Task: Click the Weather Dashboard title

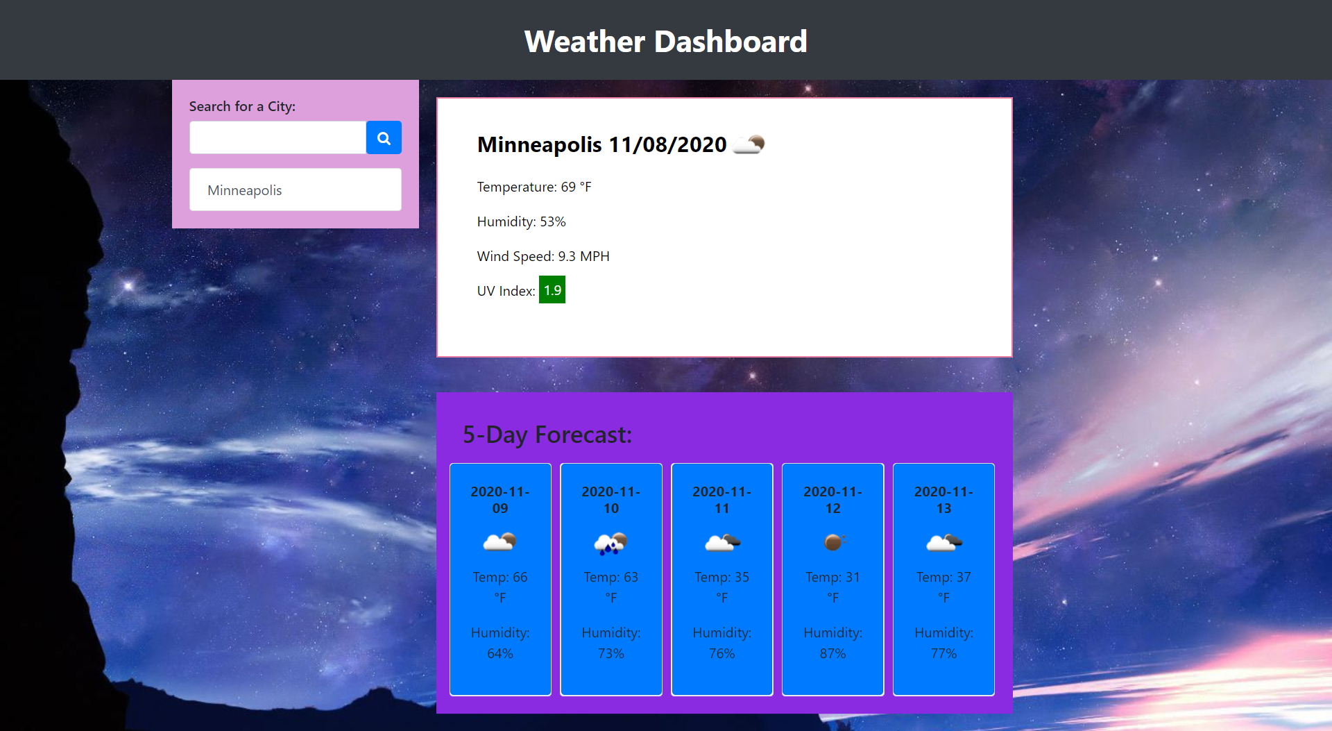Action: 666,40
